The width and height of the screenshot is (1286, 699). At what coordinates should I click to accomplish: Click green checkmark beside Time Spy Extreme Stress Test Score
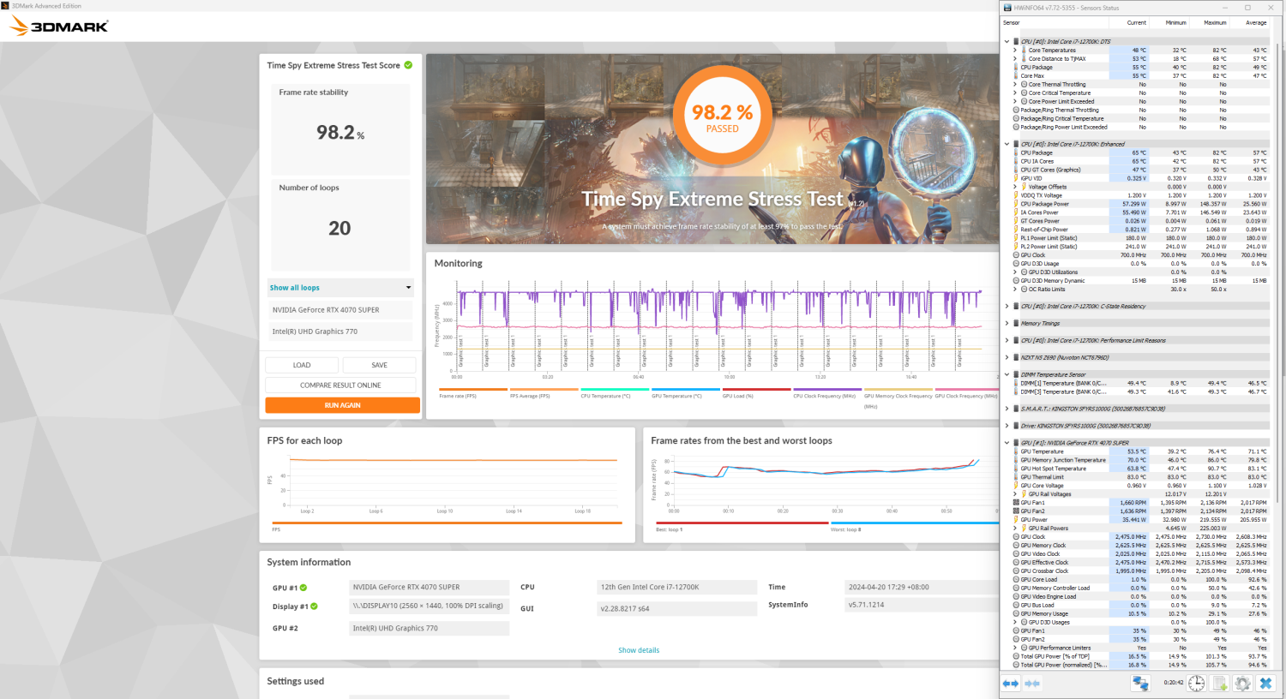pos(408,65)
